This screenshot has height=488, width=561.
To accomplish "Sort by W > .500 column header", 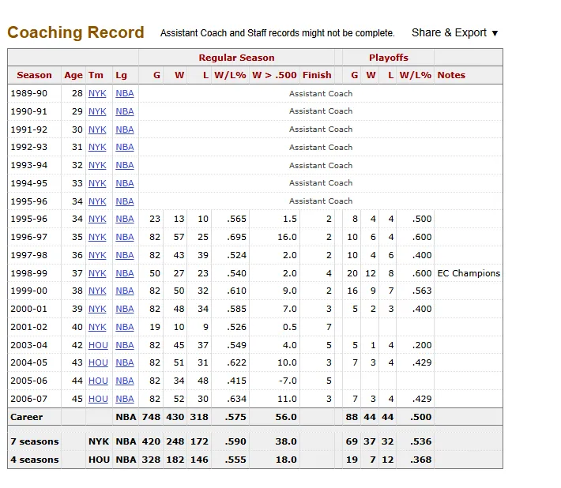I will pyautogui.click(x=273, y=75).
